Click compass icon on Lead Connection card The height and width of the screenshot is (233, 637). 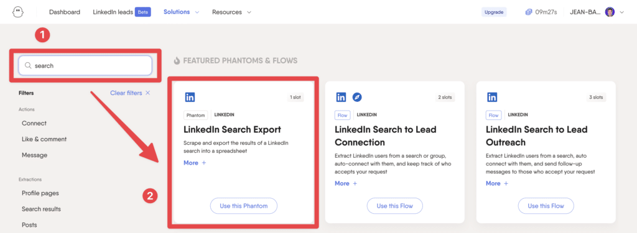click(x=357, y=98)
